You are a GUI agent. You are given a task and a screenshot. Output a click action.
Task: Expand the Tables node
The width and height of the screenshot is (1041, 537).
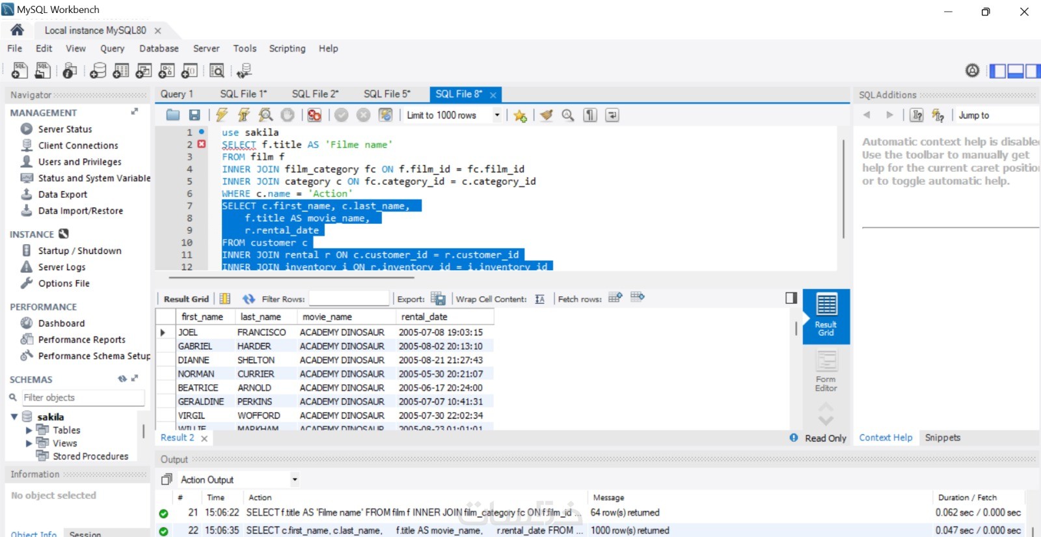[x=29, y=430]
